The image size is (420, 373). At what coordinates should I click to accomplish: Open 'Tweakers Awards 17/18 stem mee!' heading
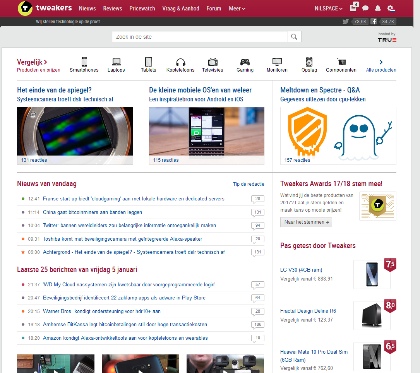331,184
